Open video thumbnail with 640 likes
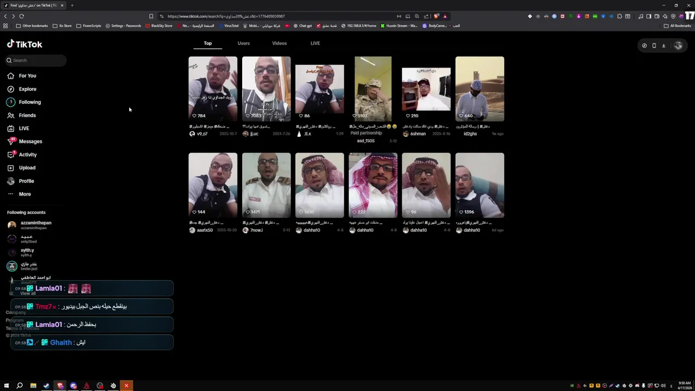695x391 pixels. [x=479, y=89]
